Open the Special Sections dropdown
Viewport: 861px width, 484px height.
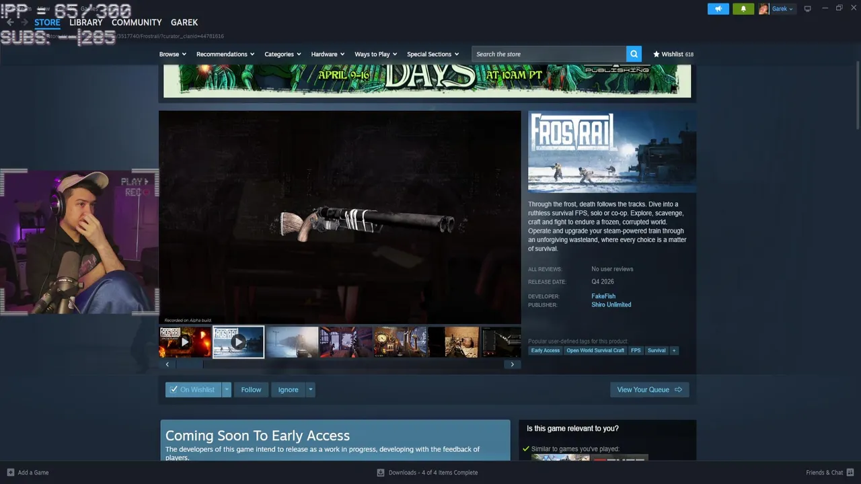433,54
